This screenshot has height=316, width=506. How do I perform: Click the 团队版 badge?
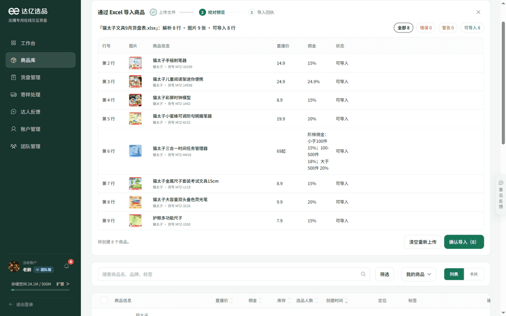pos(44,270)
